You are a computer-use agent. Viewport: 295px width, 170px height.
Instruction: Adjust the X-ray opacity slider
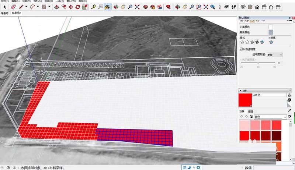(x=258, y=63)
